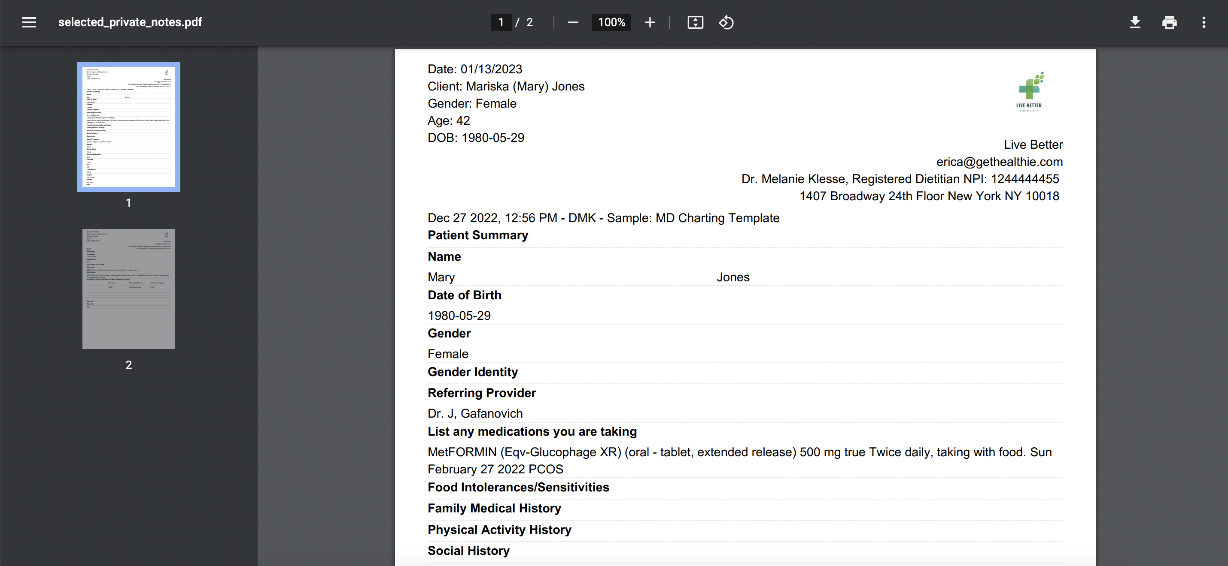The image size is (1228, 566).
Task: Click the 100% zoom level field
Action: [x=611, y=22]
